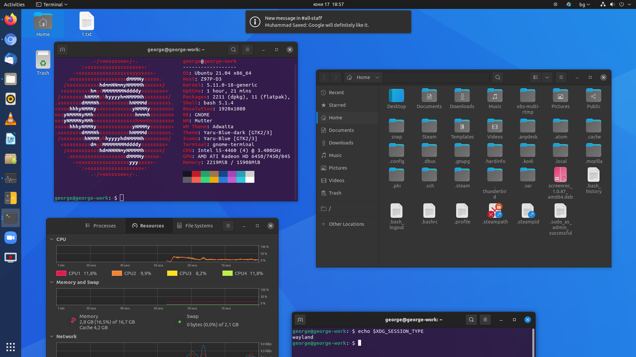Click search button in Files window

[x=497, y=77]
